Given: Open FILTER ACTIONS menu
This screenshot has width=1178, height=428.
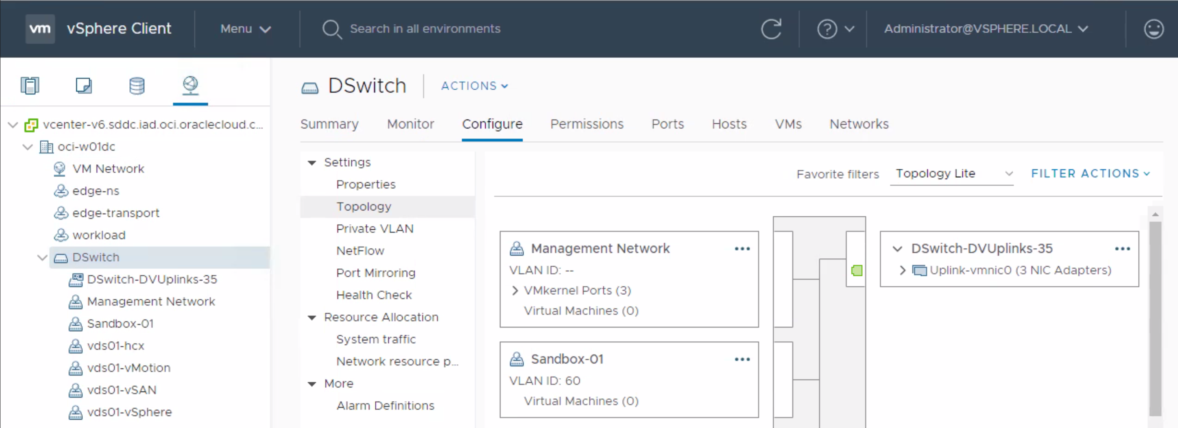Looking at the screenshot, I should pos(1090,174).
